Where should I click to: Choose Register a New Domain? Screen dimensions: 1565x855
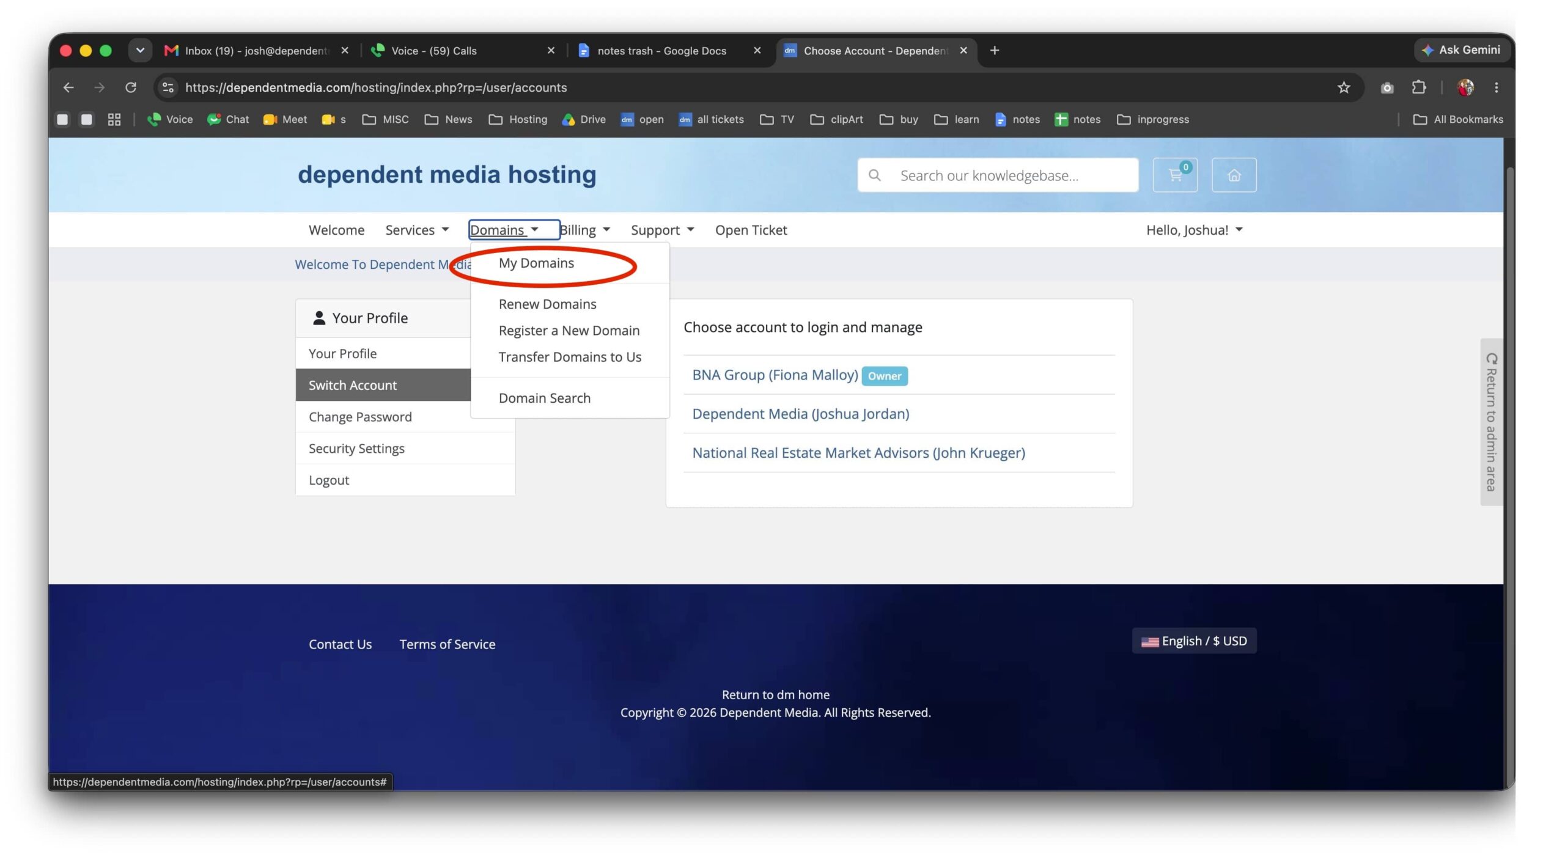point(569,330)
